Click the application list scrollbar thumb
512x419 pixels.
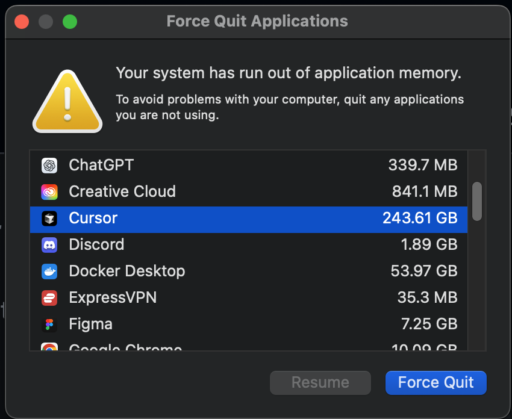477,201
